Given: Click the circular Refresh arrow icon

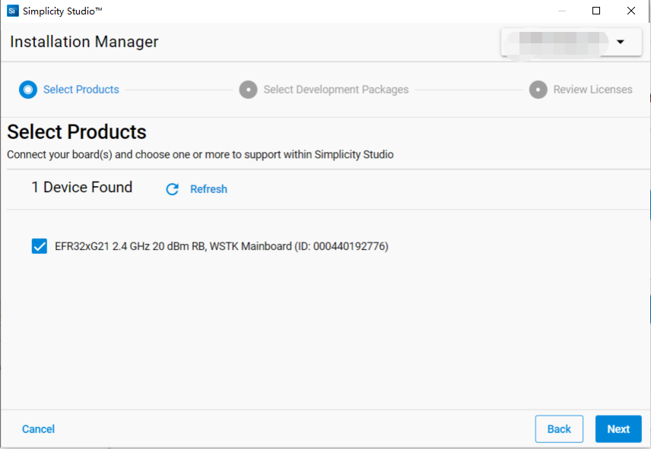Looking at the screenshot, I should coord(173,189).
